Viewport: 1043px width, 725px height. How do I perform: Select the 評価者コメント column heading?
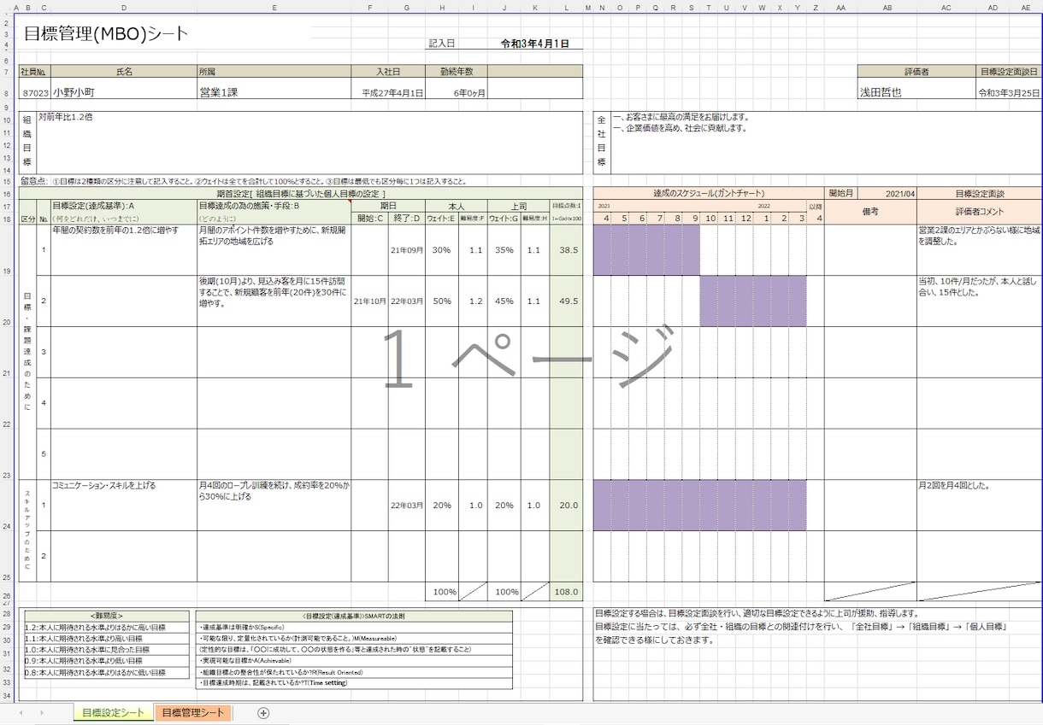[979, 212]
